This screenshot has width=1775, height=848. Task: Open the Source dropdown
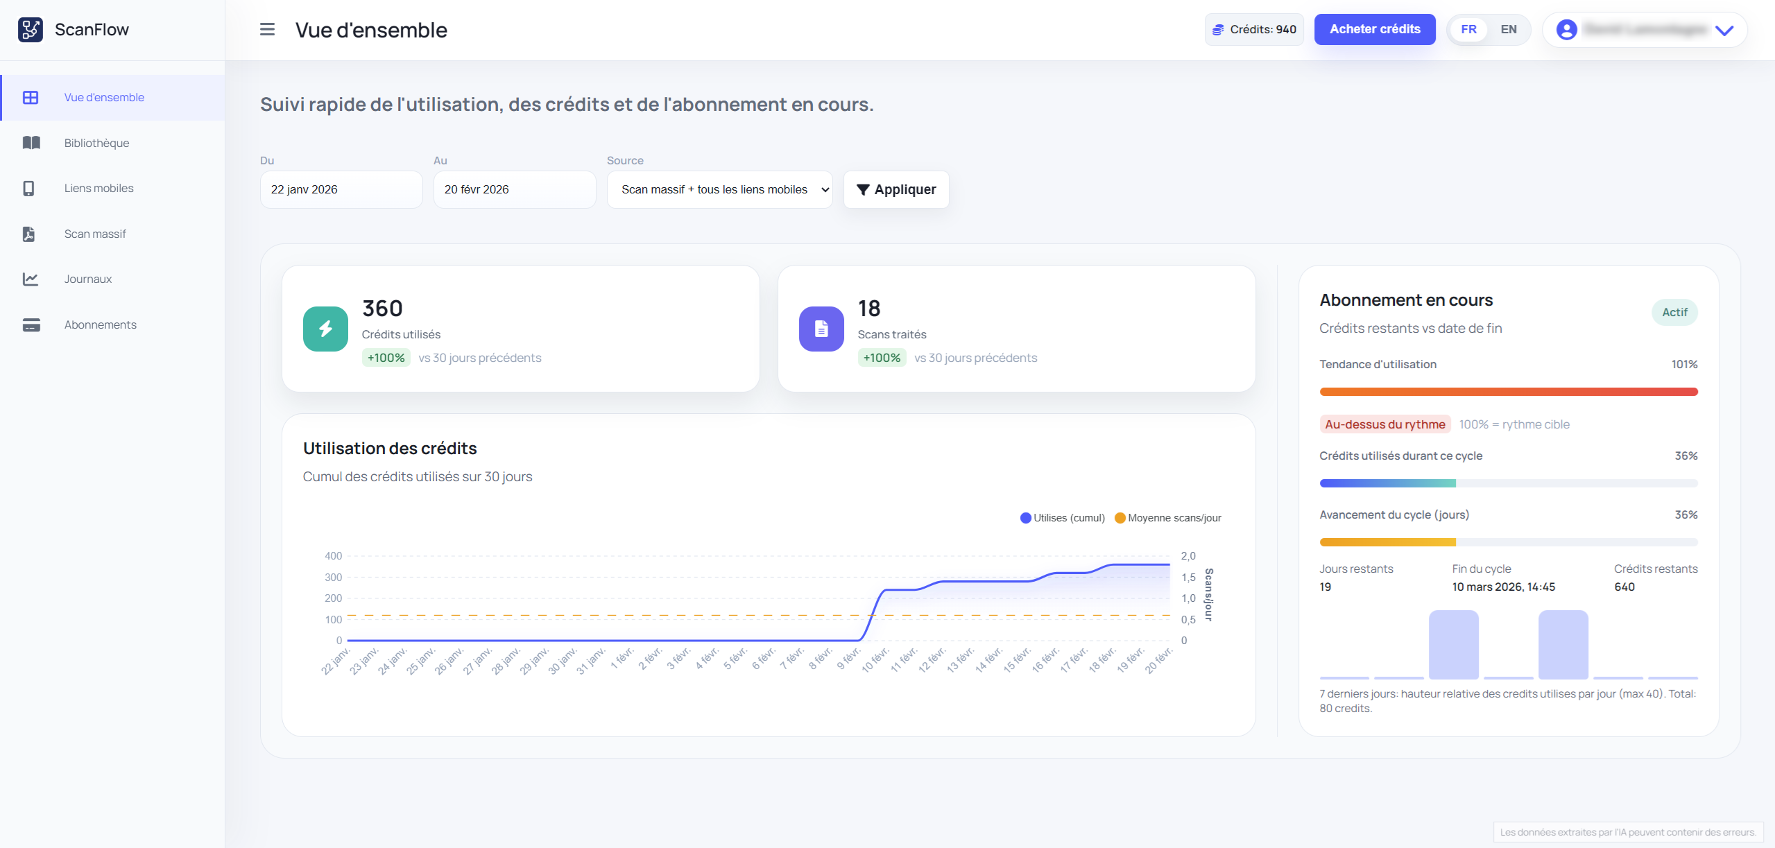[719, 190]
